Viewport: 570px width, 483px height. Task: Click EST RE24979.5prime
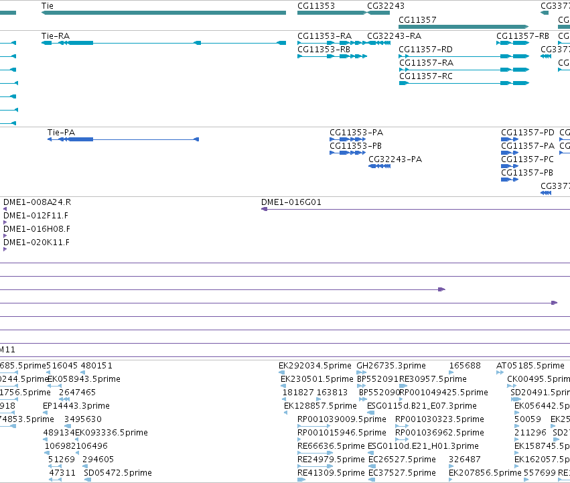click(331, 460)
